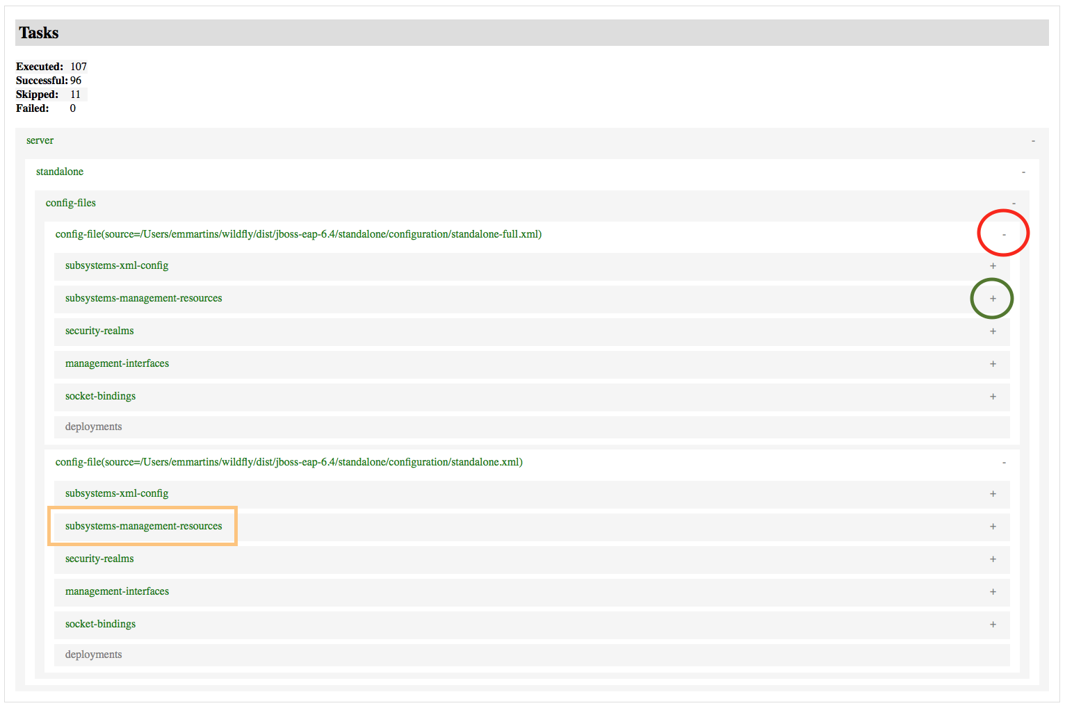This screenshot has width=1065, height=708.
Task: Expand management-interfaces plus under standalone.xml
Action: (x=993, y=592)
